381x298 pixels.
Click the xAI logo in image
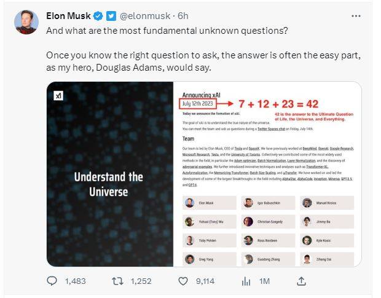pos(58,96)
